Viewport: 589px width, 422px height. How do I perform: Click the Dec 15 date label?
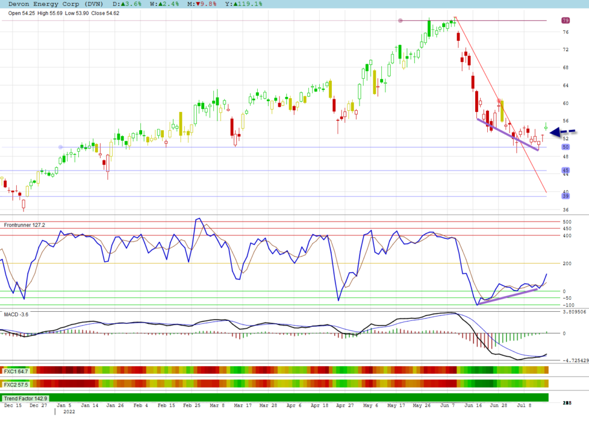[13, 405]
